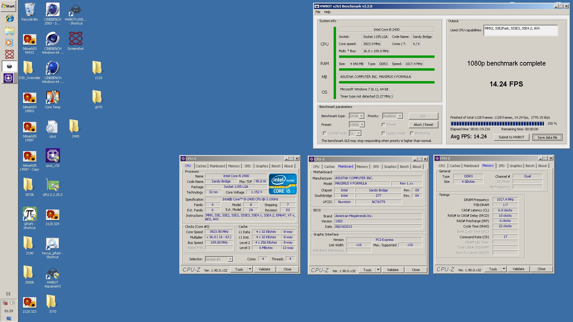This screenshot has height=322, width=573.
Task: Open the cpuz file icon
Action: coord(53,129)
